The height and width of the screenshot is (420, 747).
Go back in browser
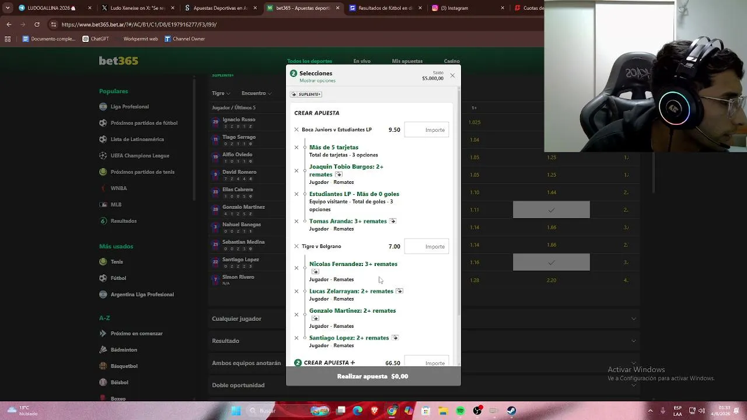[9, 24]
